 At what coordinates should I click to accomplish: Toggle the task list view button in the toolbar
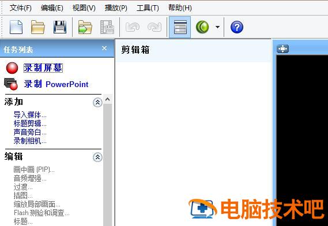(x=180, y=27)
